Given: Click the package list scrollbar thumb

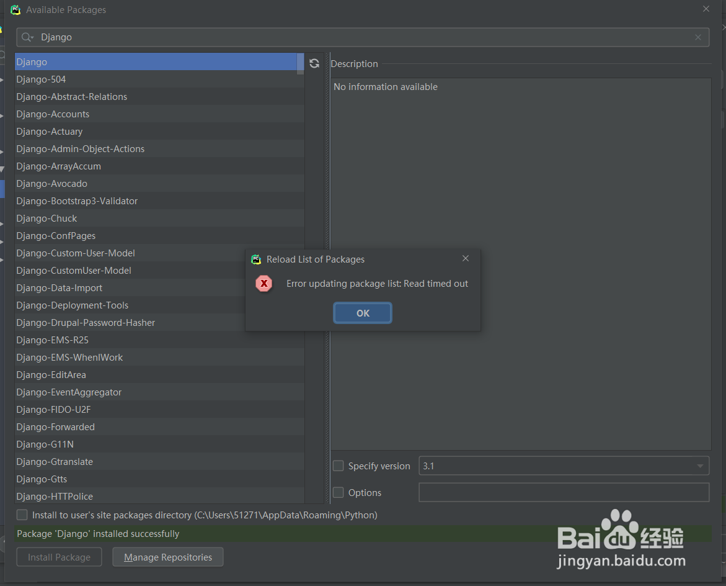Looking at the screenshot, I should (301, 63).
